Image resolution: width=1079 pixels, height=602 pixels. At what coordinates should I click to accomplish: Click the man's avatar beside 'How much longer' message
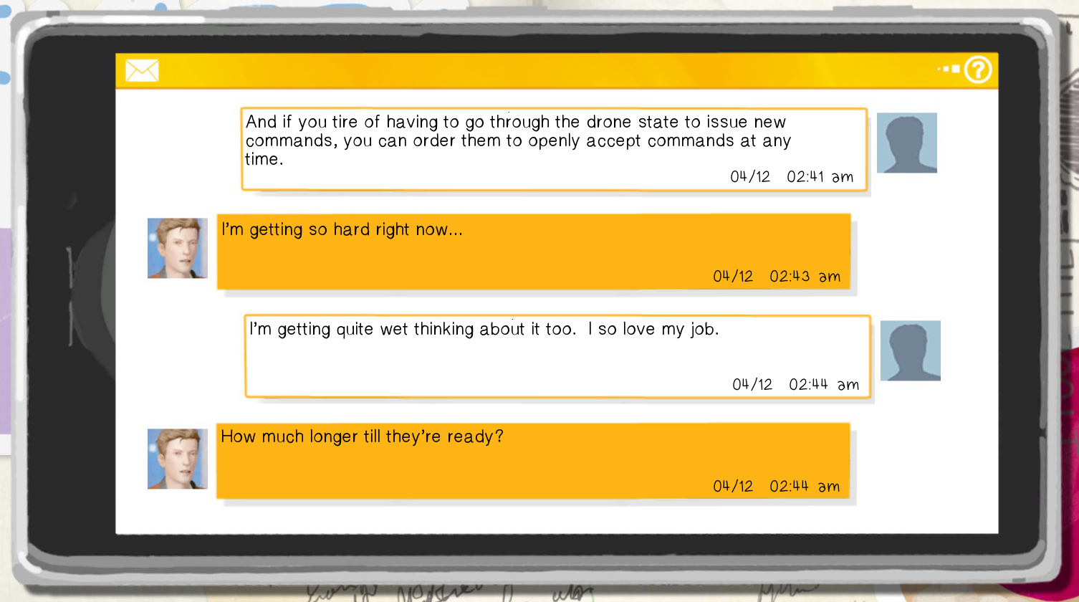pyautogui.click(x=178, y=459)
